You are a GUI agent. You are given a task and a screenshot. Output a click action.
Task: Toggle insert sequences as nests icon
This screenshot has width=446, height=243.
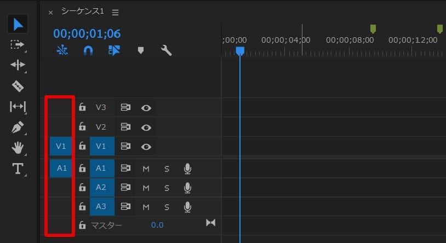click(x=62, y=50)
